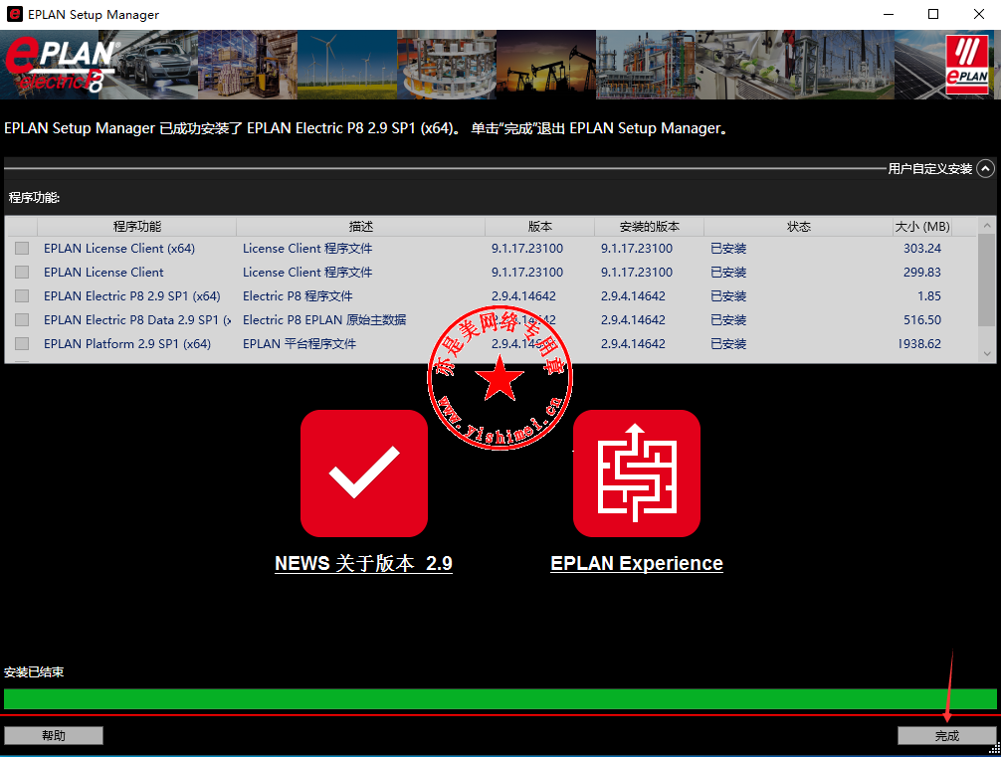Close the EPLAN Setup Manager window

(979, 14)
